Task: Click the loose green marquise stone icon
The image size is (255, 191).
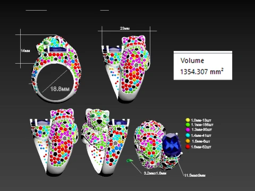Action: pyautogui.click(x=130, y=161)
